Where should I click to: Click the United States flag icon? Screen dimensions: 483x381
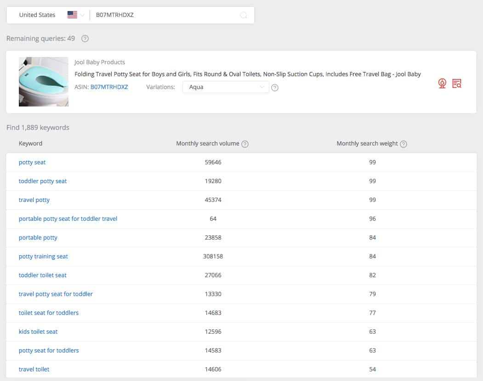(72, 14)
